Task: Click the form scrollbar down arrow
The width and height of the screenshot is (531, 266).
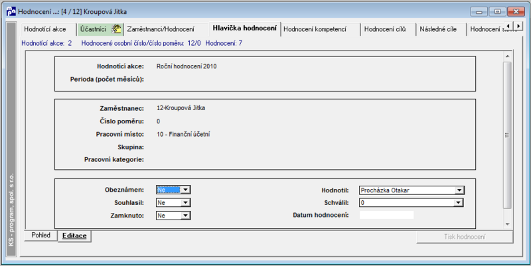Action: pyautogui.click(x=507, y=224)
